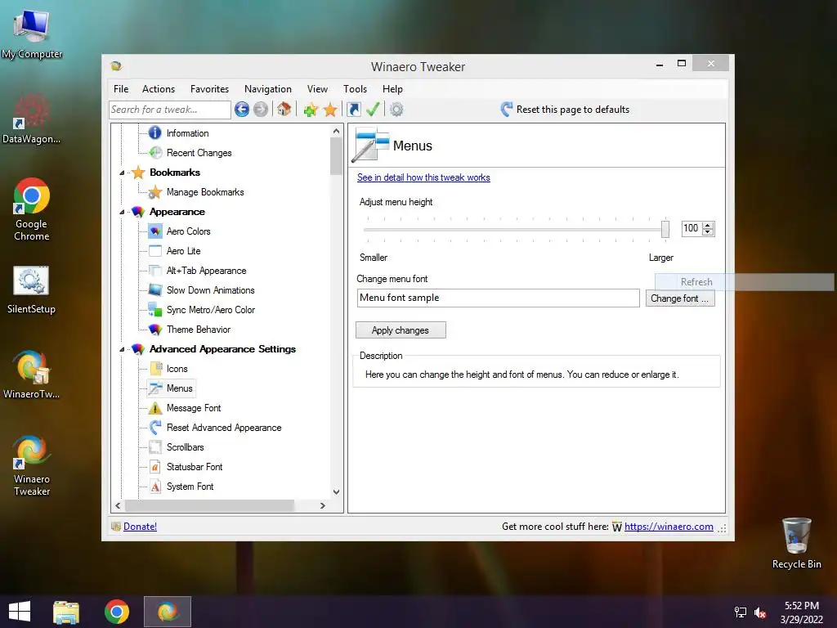This screenshot has height=628, width=837.
Task: Open 'See in detail how this tweak works' link
Action: [423, 177]
